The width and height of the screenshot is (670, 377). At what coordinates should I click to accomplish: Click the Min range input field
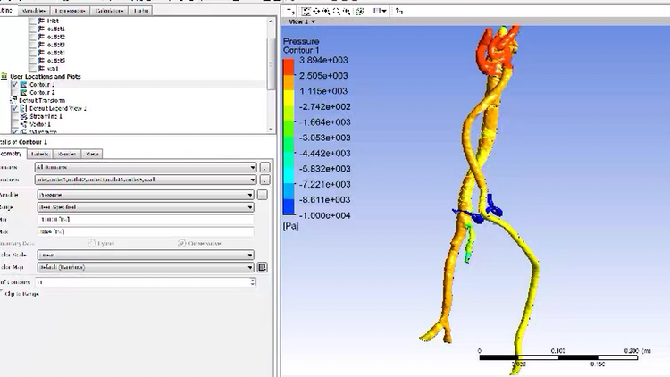click(145, 219)
